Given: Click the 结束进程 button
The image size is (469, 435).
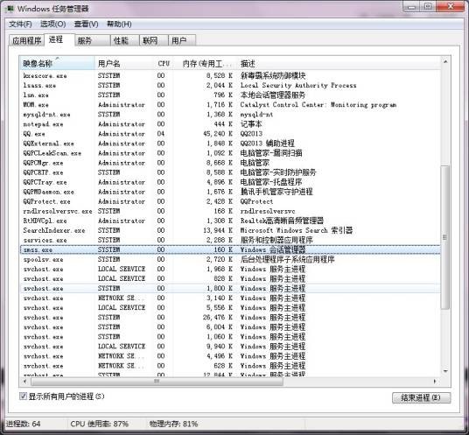Looking at the screenshot, I should pyautogui.click(x=421, y=397).
